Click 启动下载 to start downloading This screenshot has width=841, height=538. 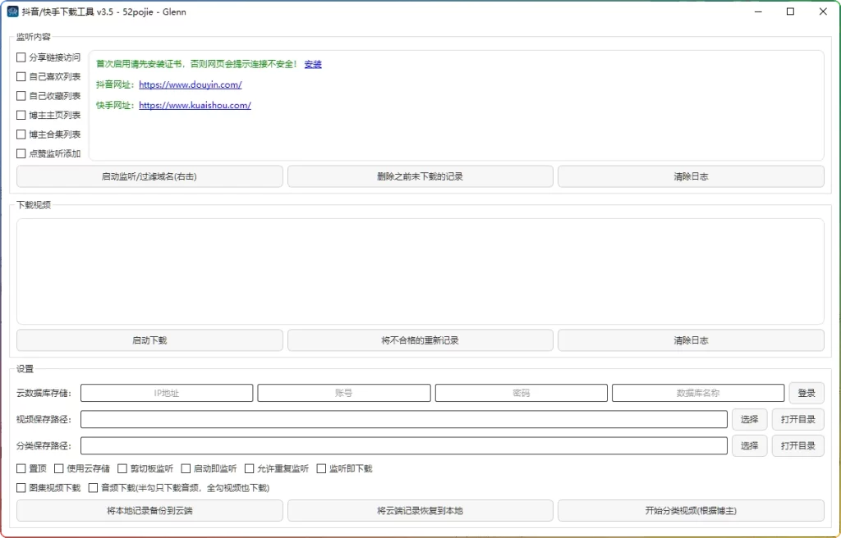(x=149, y=340)
